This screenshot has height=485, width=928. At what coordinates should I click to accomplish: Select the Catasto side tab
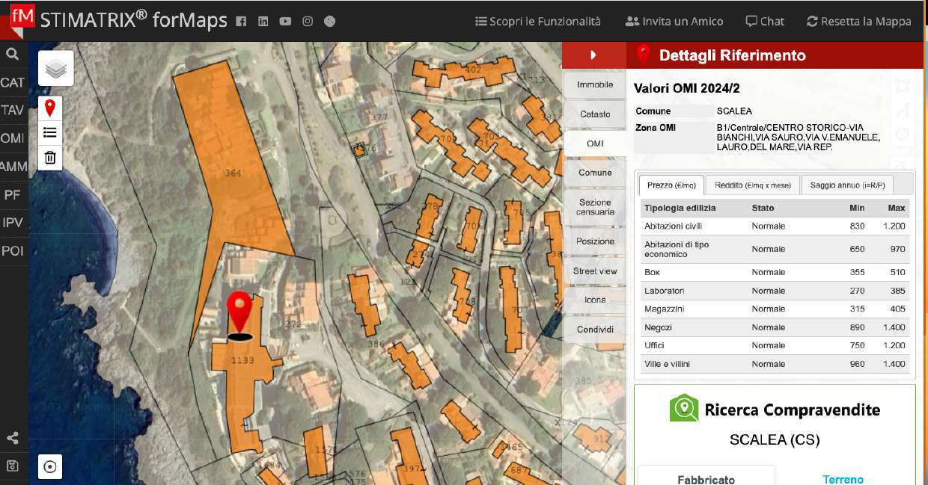(595, 114)
